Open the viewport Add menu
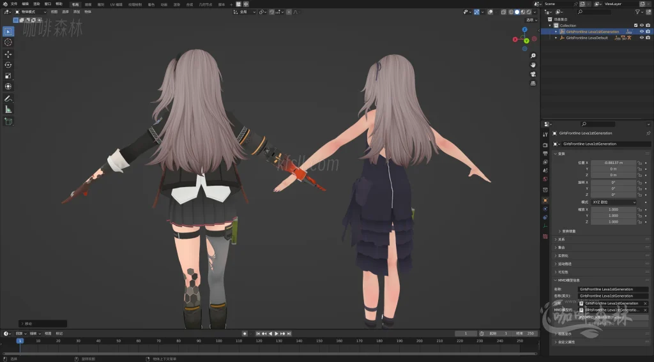 (77, 12)
